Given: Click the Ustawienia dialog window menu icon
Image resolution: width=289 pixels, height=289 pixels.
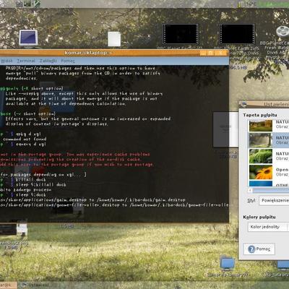Looking at the screenshot, I should point(243,104).
